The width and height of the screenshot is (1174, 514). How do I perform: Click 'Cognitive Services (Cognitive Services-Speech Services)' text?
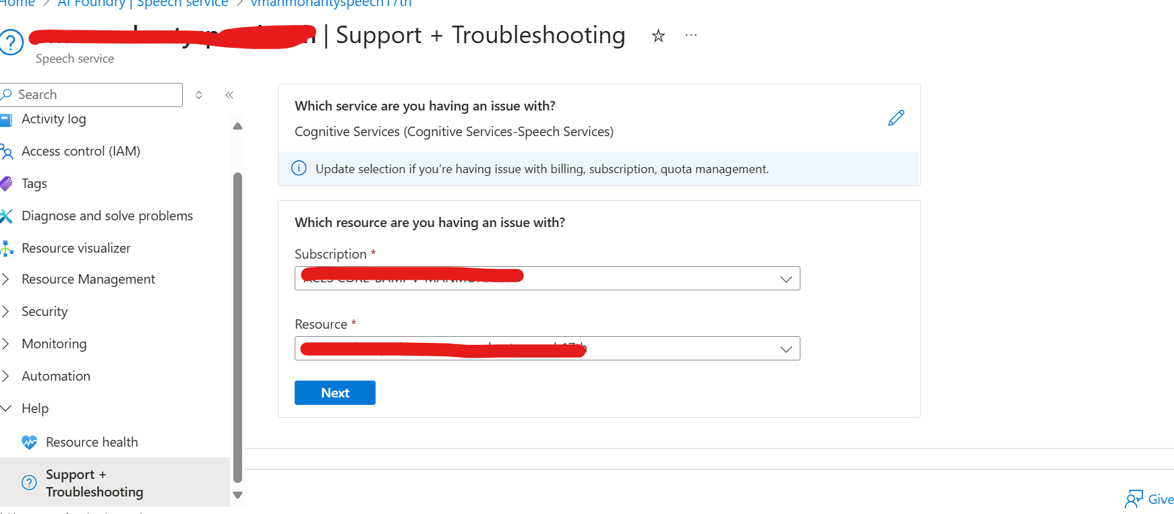pyautogui.click(x=454, y=131)
